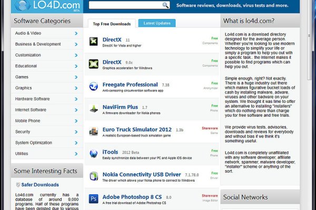The width and height of the screenshot is (316, 210).
Task: Switch to the Latest Updates tab
Action: pos(157,23)
